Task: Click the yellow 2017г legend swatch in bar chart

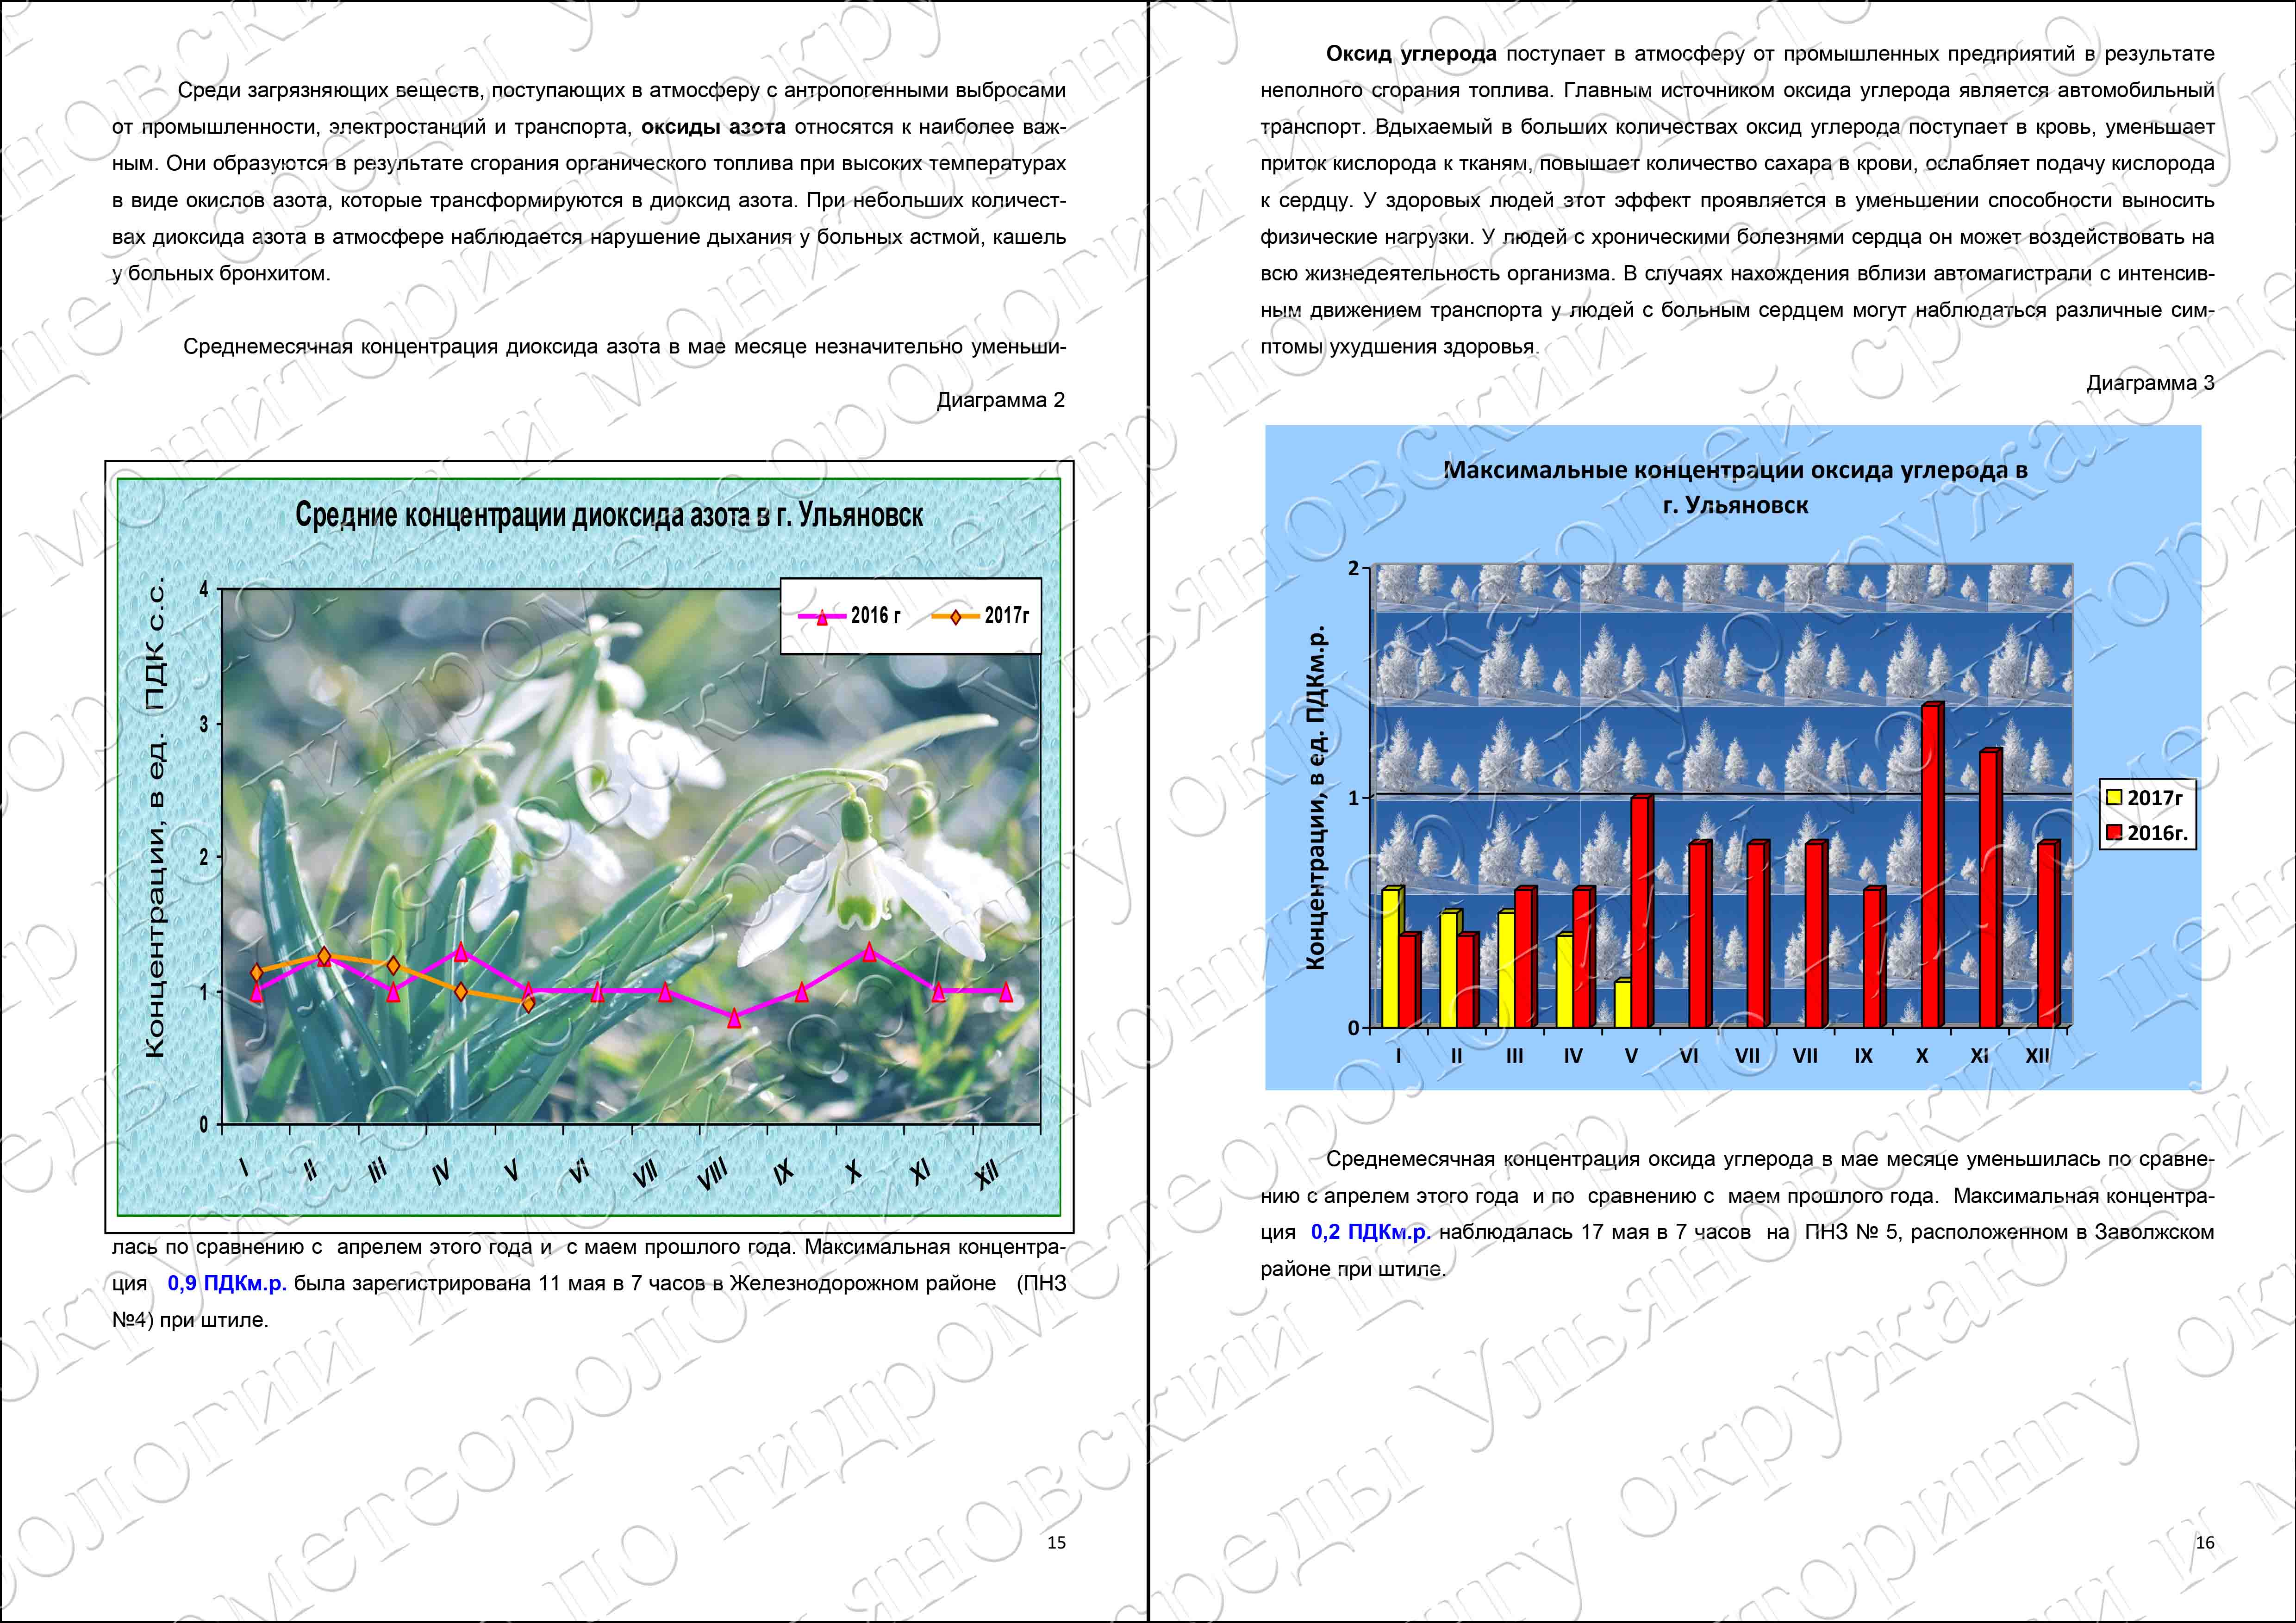Action: click(x=2114, y=798)
